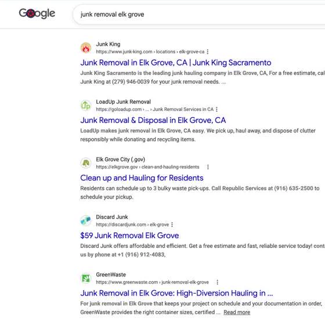Click the junk-king.com locations URL breadcrumb

(x=150, y=52)
